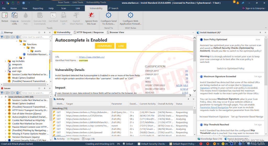Image resolution: width=268 pixels, height=146 pixels.
Task: Switch to the Reporting ribbon tab
Action: [x=38, y=8]
